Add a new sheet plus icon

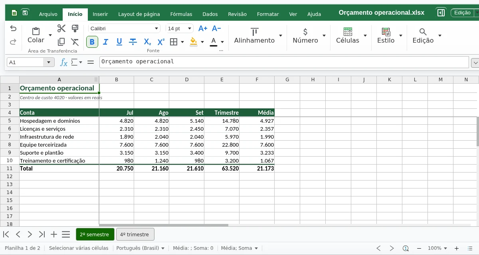point(54,234)
